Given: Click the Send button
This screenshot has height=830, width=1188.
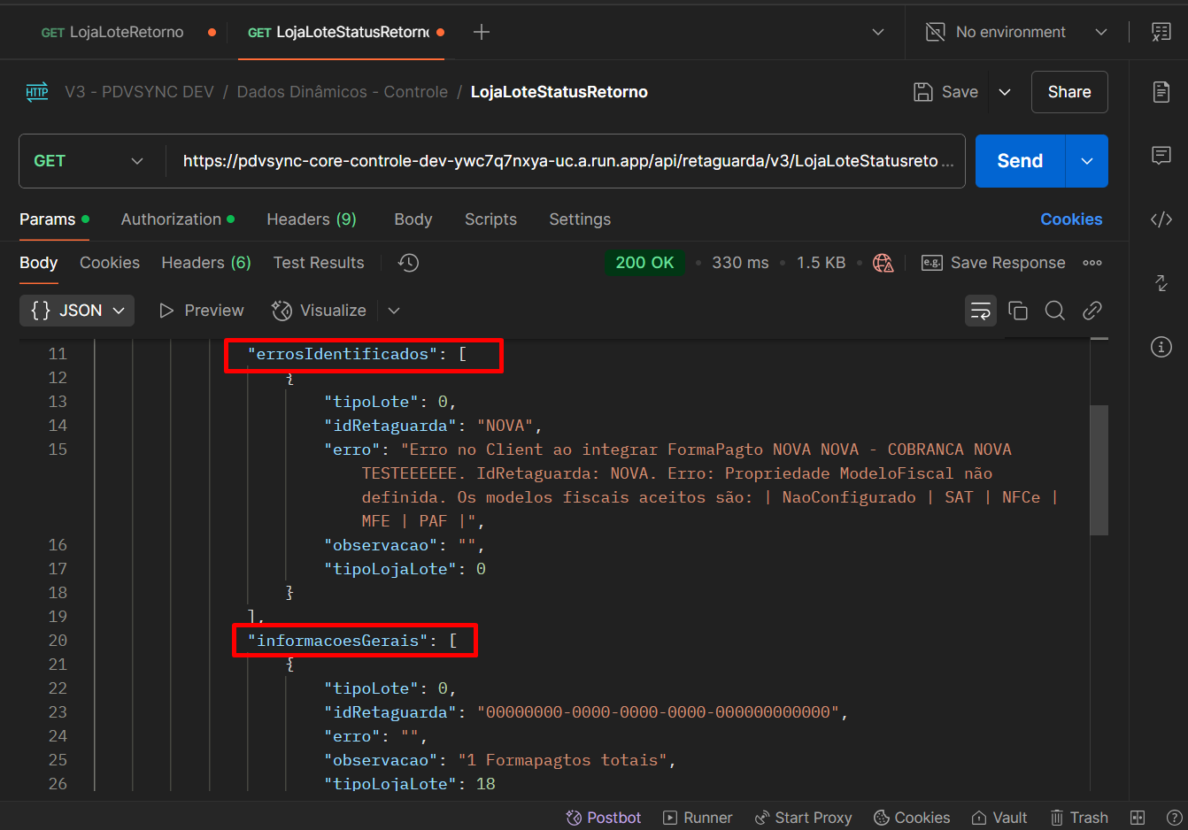Looking at the screenshot, I should tap(1020, 161).
